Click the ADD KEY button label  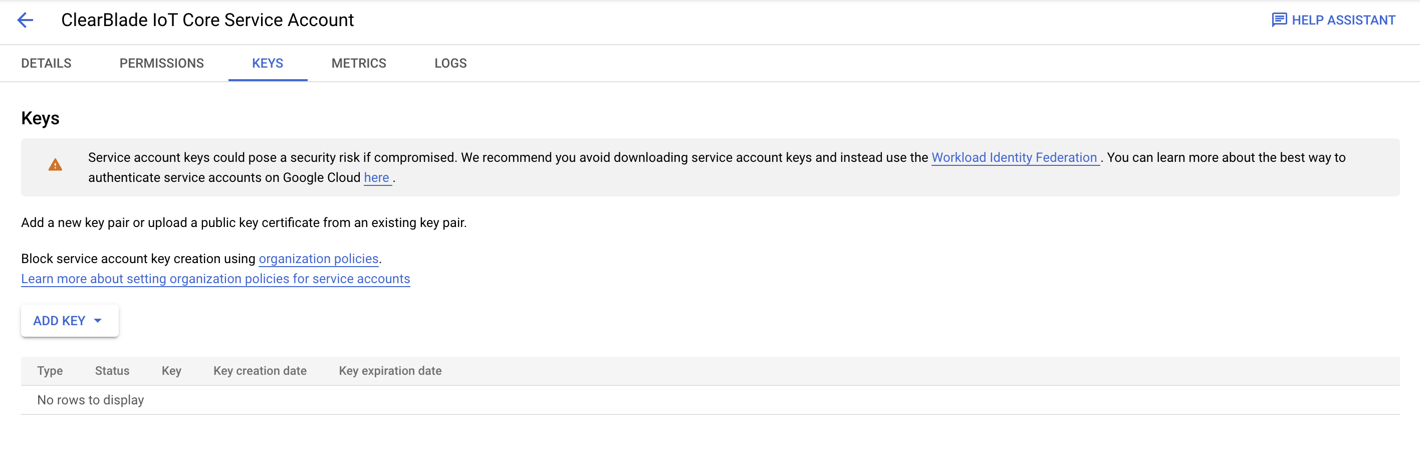point(59,321)
